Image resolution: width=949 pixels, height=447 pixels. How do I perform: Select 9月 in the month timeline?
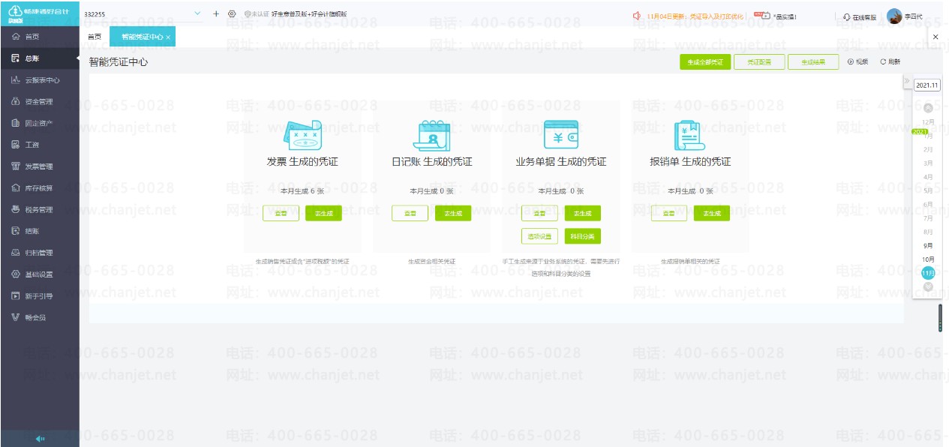[928, 245]
